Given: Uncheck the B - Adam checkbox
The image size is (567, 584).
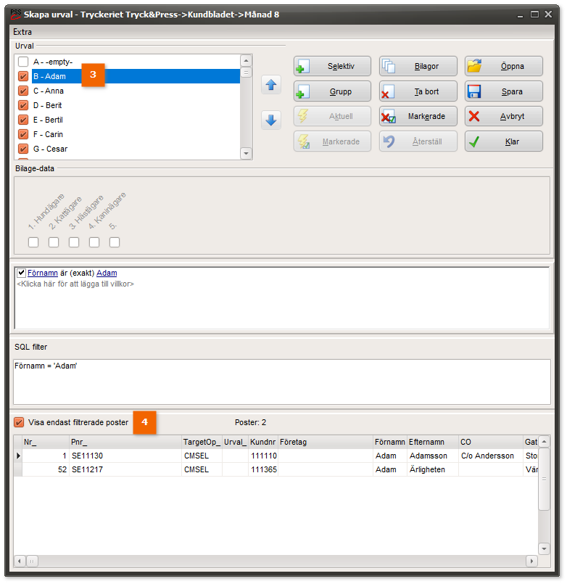Looking at the screenshot, I should click(23, 76).
